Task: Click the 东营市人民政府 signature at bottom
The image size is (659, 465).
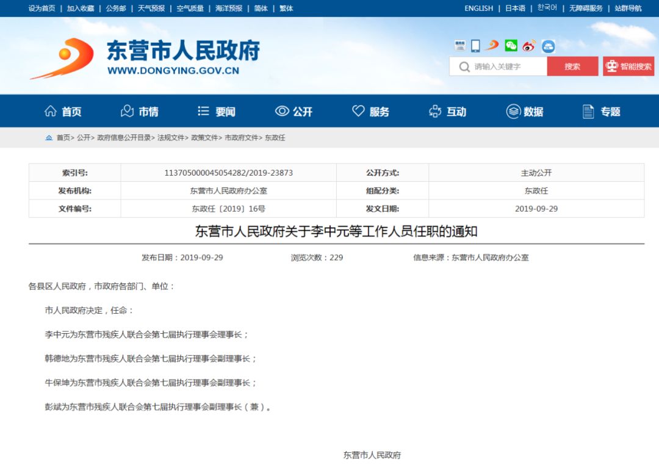Action: (x=372, y=455)
